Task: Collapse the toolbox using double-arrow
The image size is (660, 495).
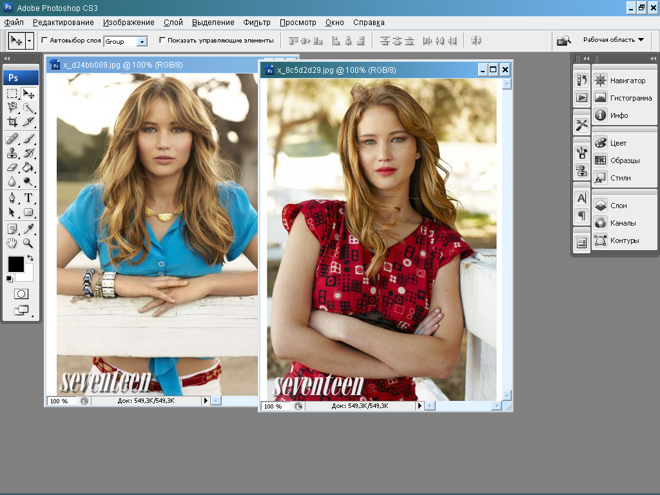Action: point(6,58)
